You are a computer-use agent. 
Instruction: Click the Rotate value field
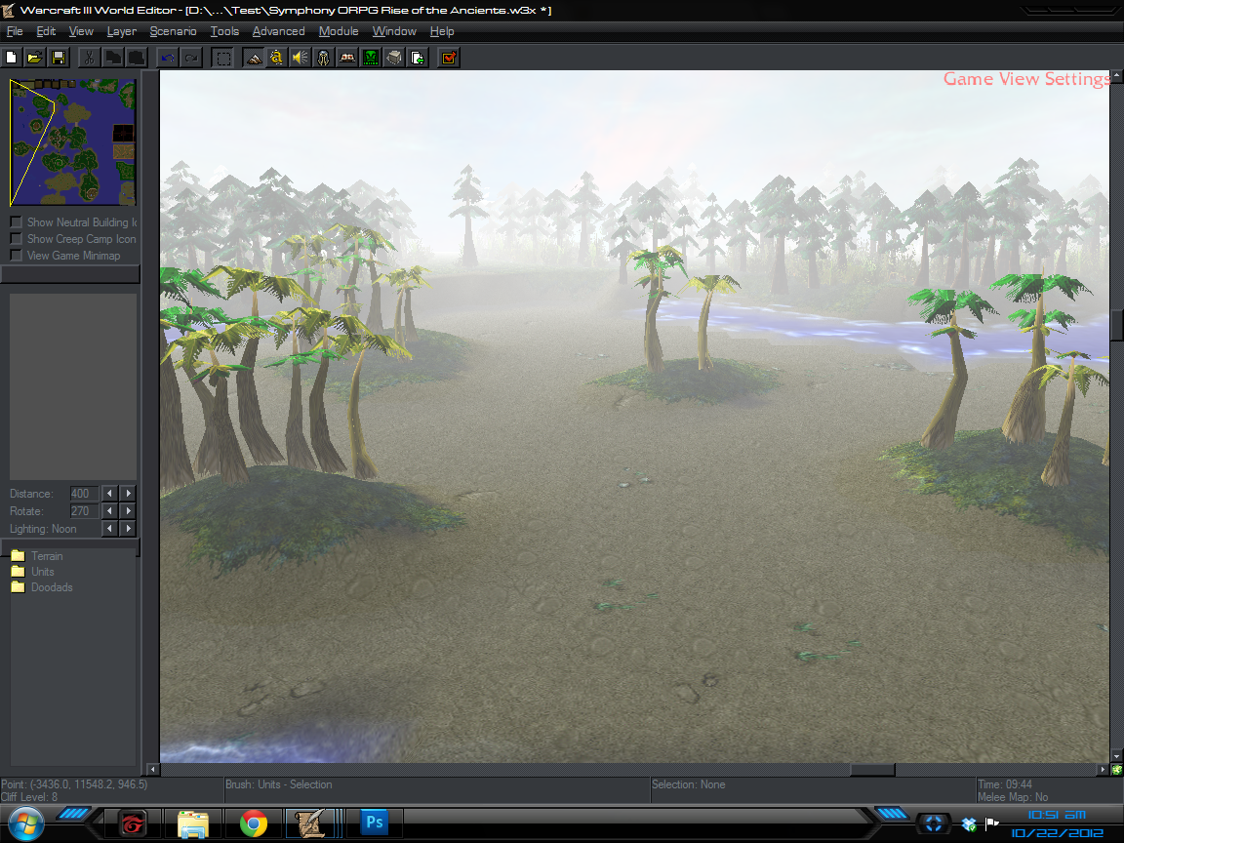point(84,511)
